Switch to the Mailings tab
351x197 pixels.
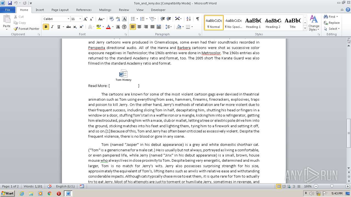pyautogui.click(x=105, y=10)
